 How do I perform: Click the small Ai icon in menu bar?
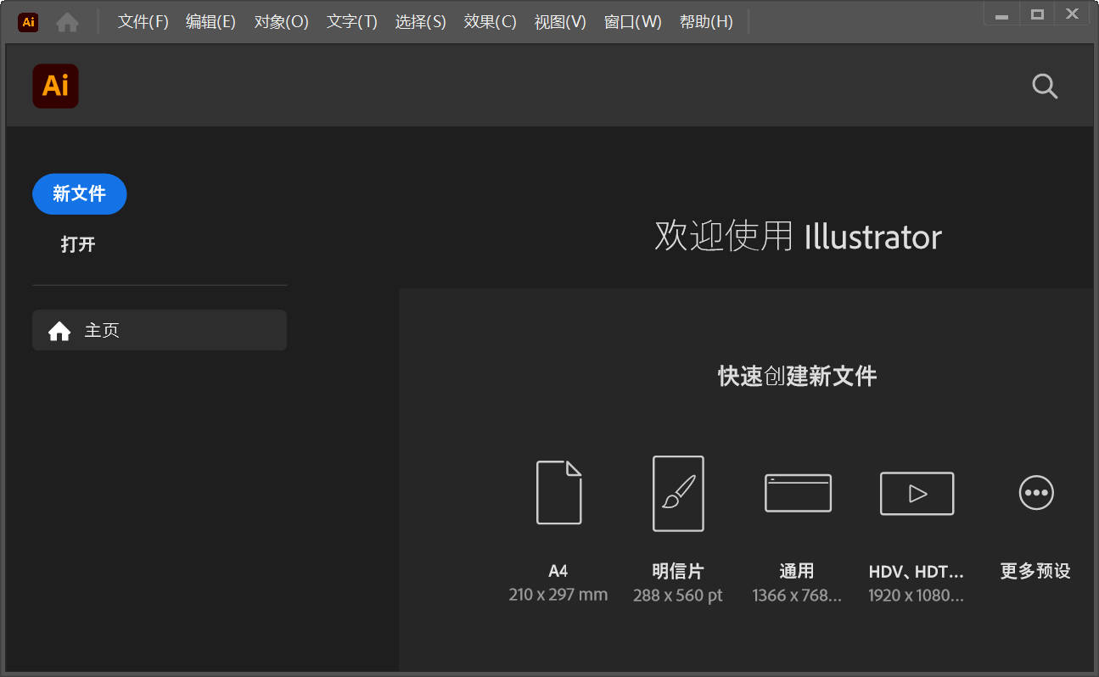(28, 22)
